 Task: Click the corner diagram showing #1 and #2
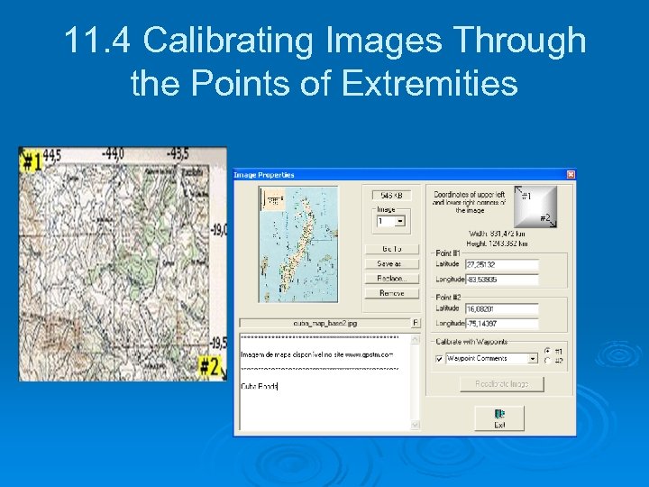point(535,207)
